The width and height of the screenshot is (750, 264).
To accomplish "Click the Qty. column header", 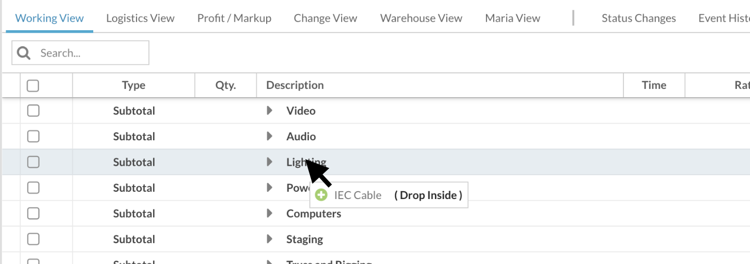I will 226,85.
